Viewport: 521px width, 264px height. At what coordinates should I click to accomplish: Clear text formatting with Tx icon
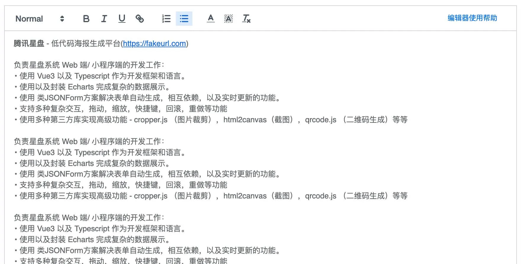coord(246,19)
